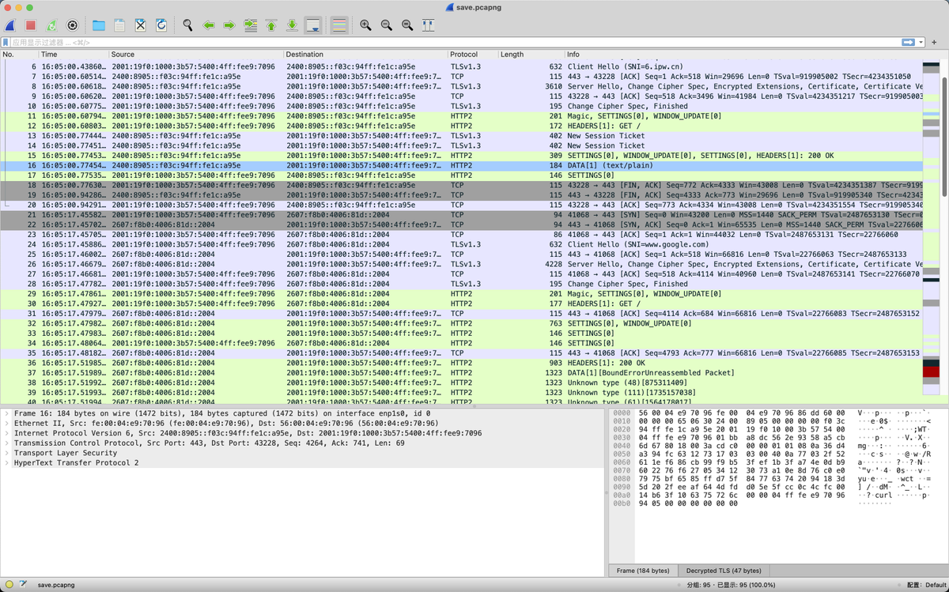Toggle auto-scroll during live capture

[x=313, y=25]
